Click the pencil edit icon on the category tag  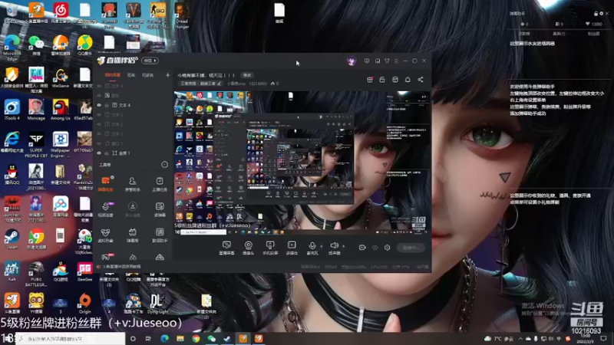[220, 84]
